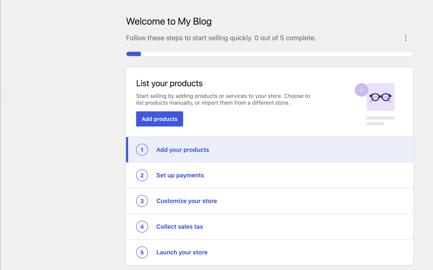Open the Launch your store step
The height and width of the screenshot is (270, 433).
[x=270, y=252]
